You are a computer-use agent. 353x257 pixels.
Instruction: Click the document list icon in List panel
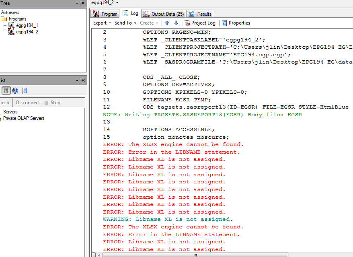tap(25, 90)
